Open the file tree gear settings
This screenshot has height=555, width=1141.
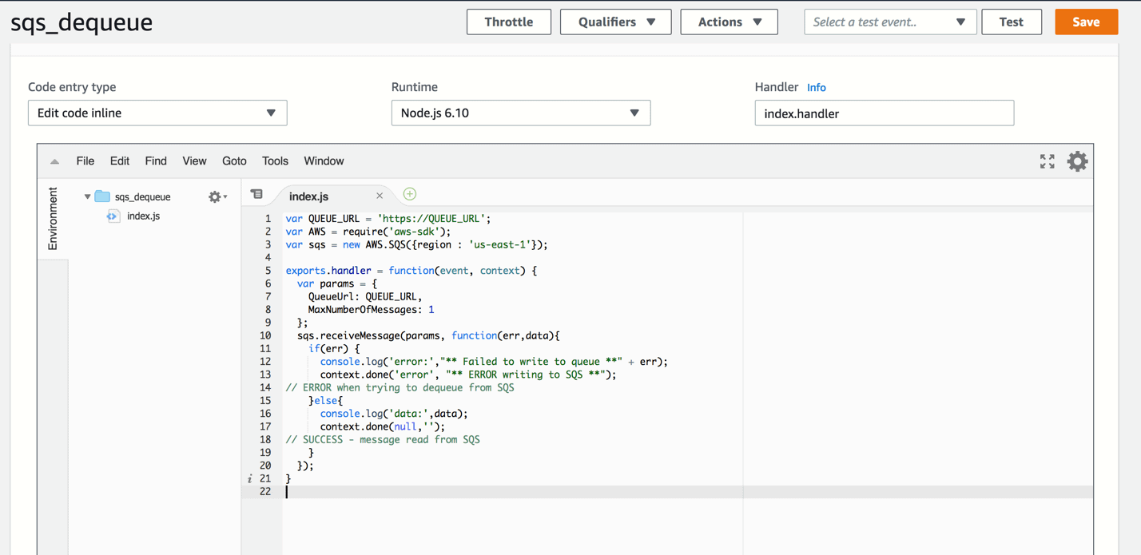tap(217, 196)
